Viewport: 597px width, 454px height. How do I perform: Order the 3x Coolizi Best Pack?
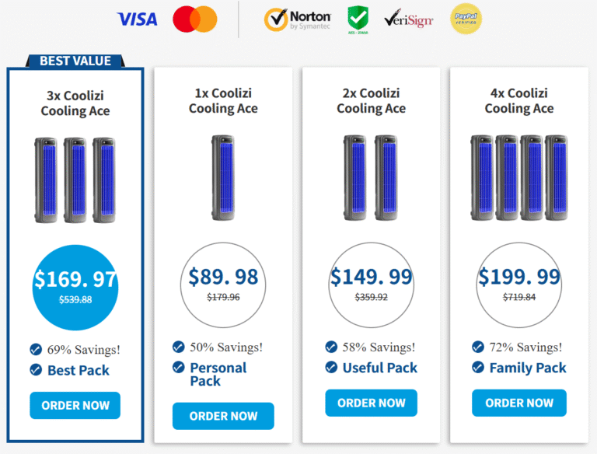pos(75,405)
